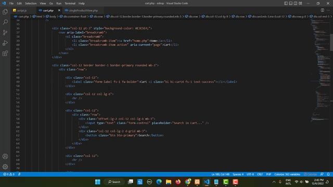
Task: Switch to script.js tab
Action: tap(22, 10)
